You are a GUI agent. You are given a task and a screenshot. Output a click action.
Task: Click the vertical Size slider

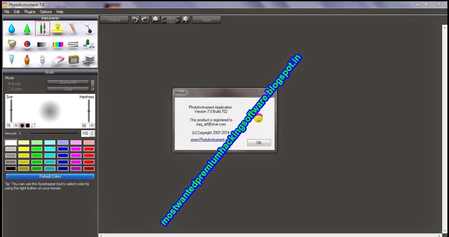click(x=11, y=111)
